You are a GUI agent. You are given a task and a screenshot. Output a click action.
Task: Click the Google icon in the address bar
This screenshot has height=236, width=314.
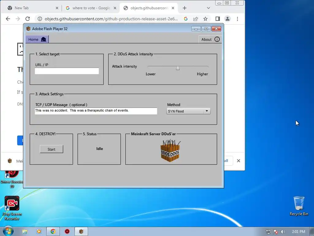coord(186,19)
